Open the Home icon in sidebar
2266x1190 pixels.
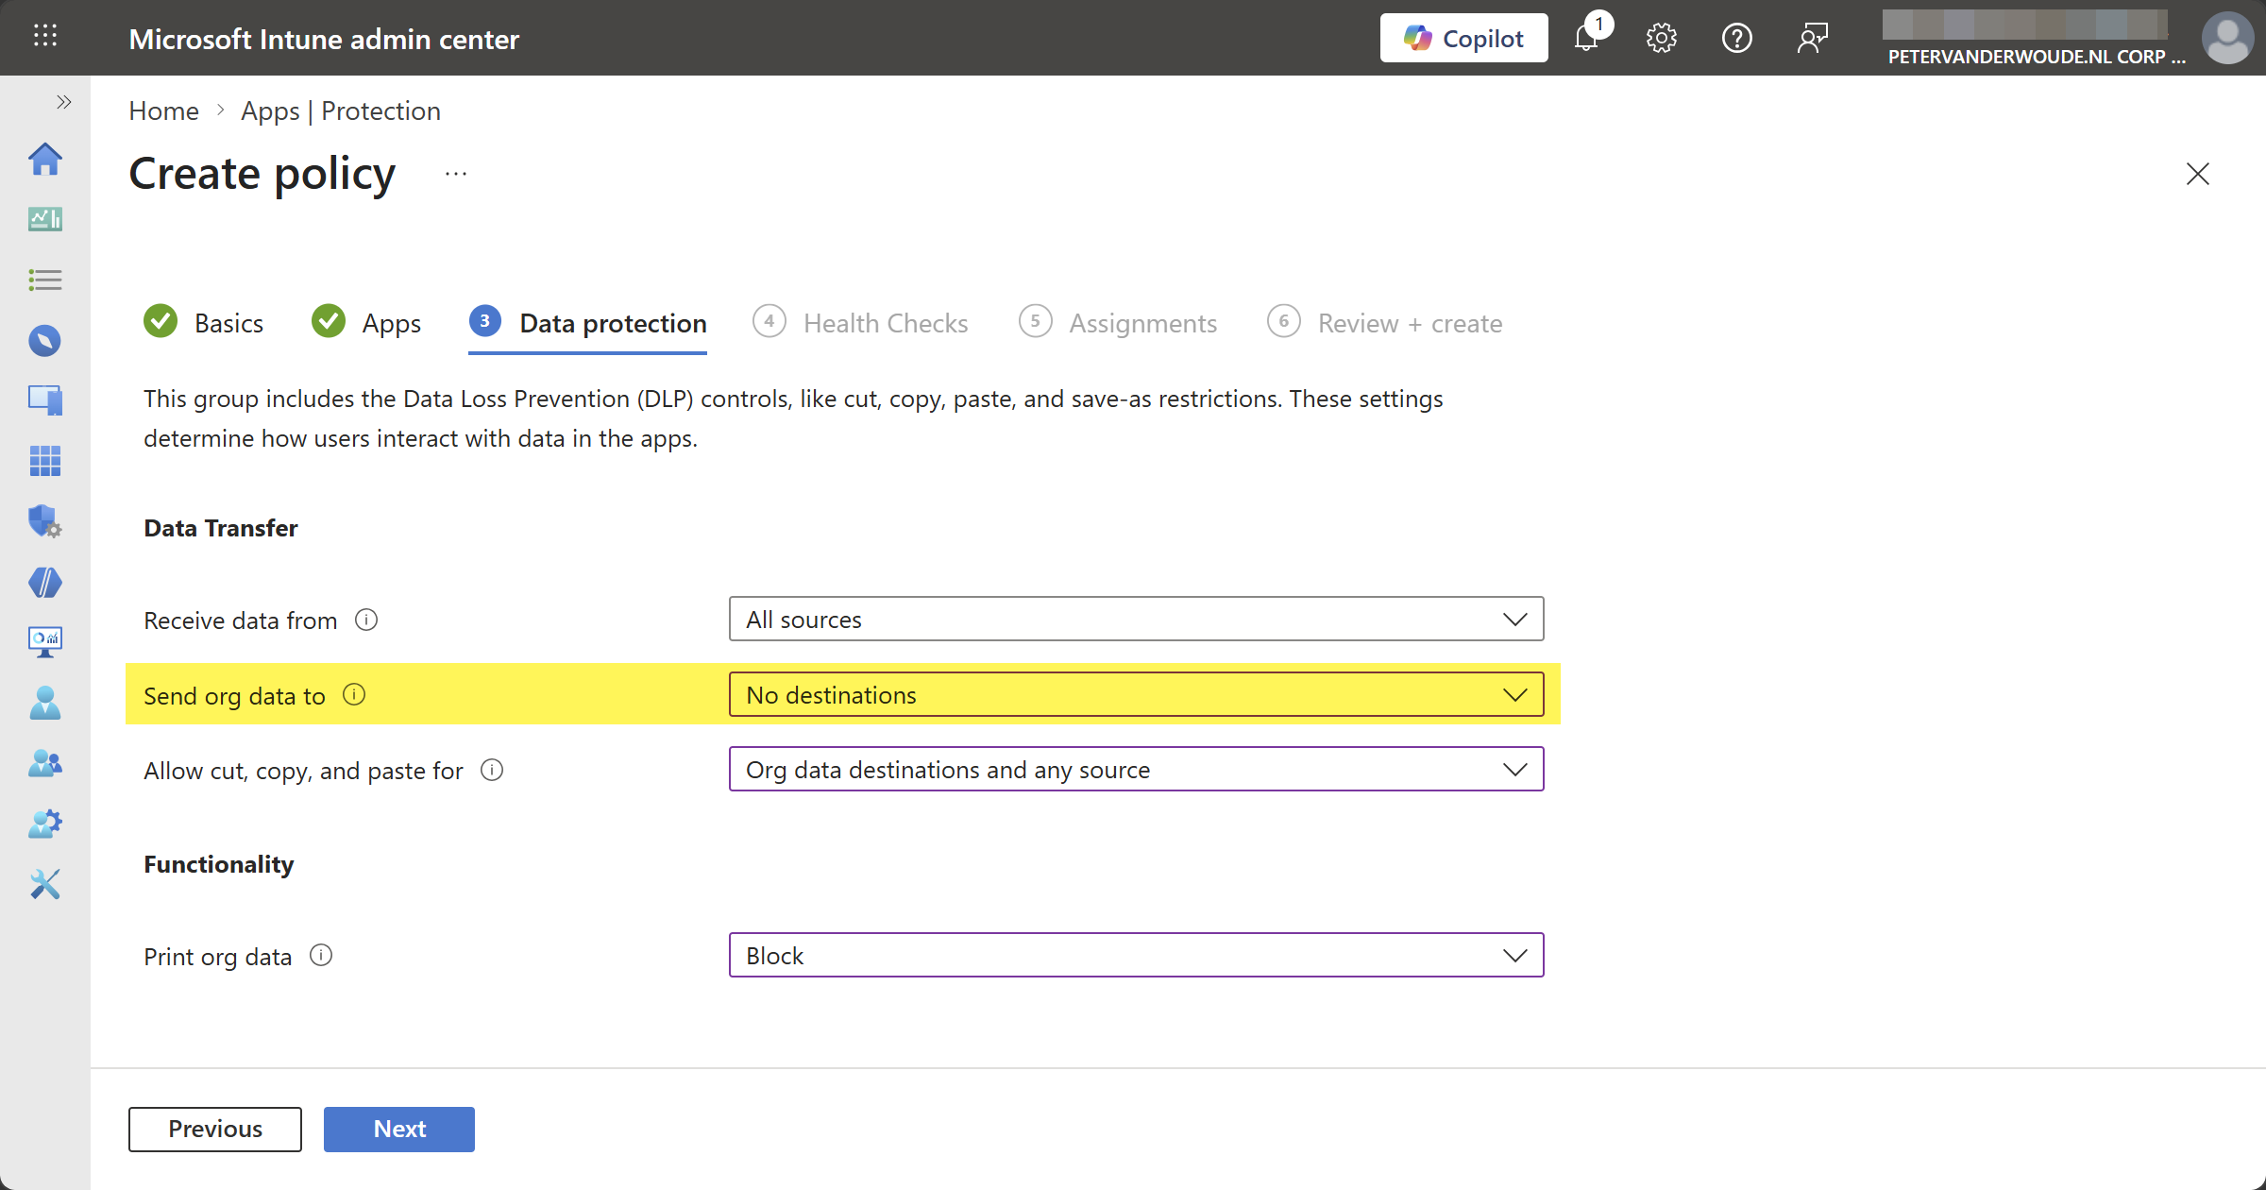(44, 159)
